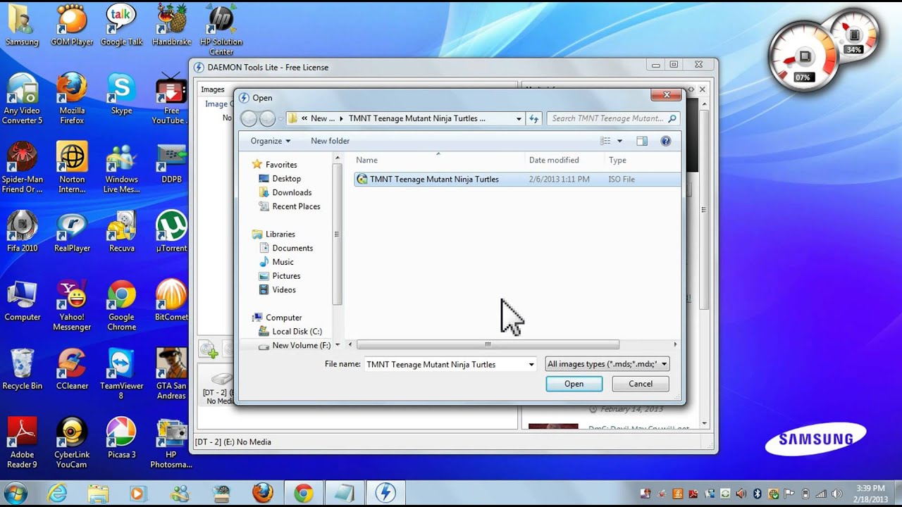Select Documents library in navigation pane
This screenshot has height=507, width=902.
click(x=285, y=248)
